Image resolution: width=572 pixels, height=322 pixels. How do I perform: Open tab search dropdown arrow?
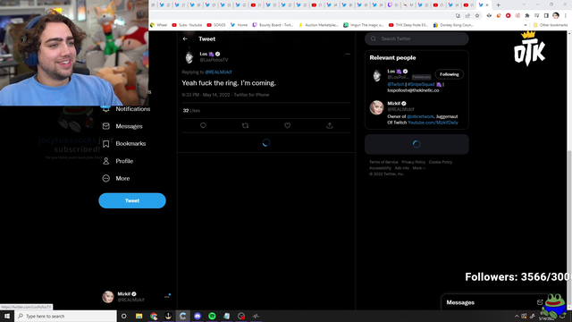point(524,4)
